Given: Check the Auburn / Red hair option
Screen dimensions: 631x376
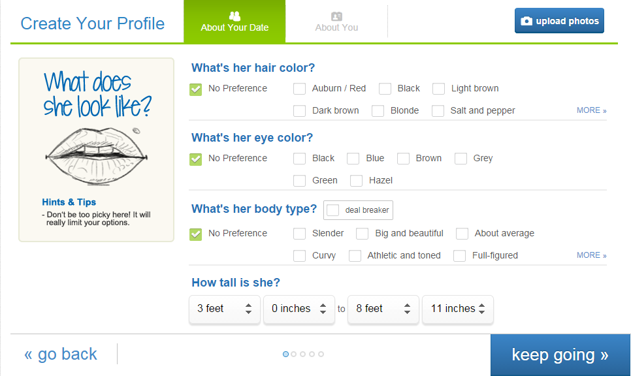Looking at the screenshot, I should [x=299, y=88].
